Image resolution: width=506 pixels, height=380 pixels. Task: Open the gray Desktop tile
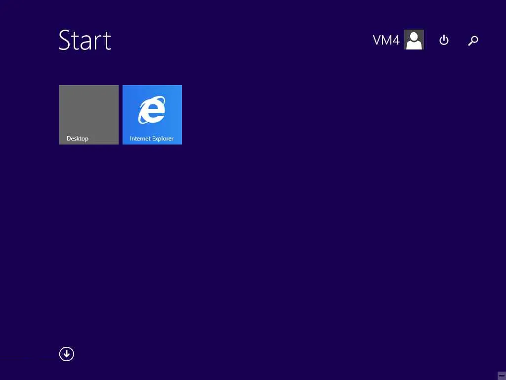click(x=89, y=115)
